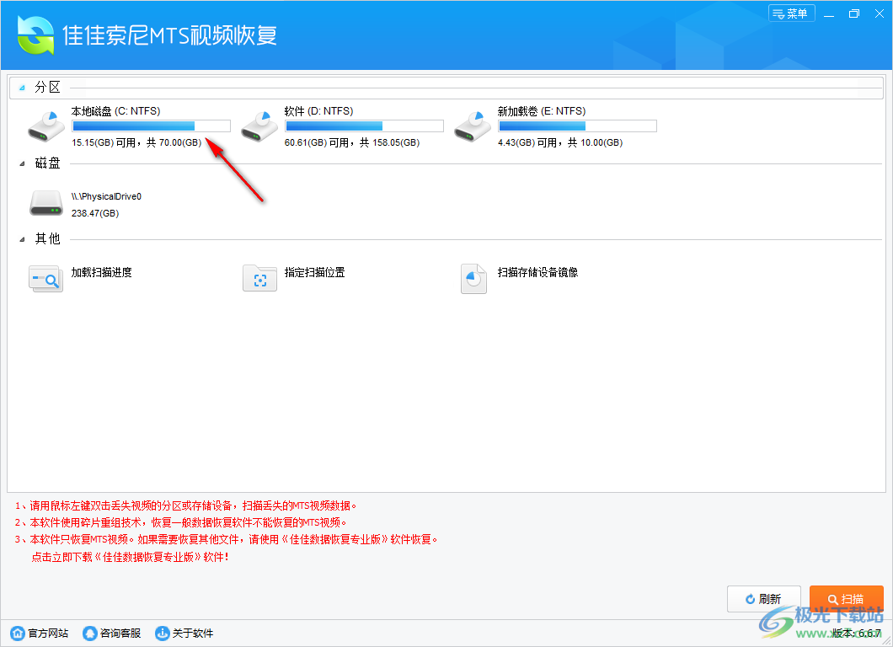Select the 软件 (D: NTFS) drive icon

[x=259, y=126]
